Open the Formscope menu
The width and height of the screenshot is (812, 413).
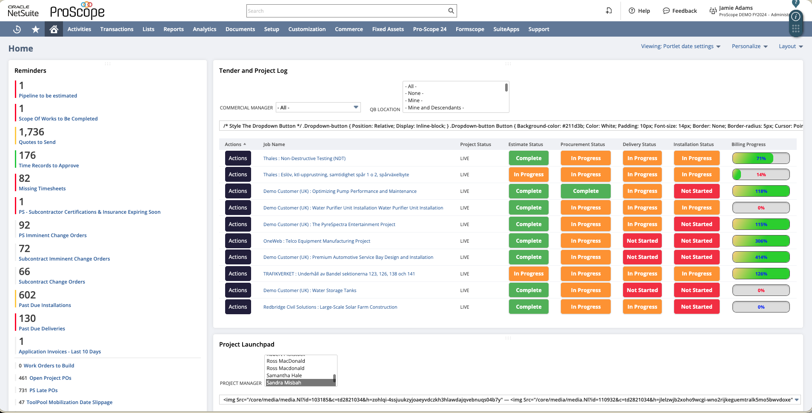(x=470, y=29)
